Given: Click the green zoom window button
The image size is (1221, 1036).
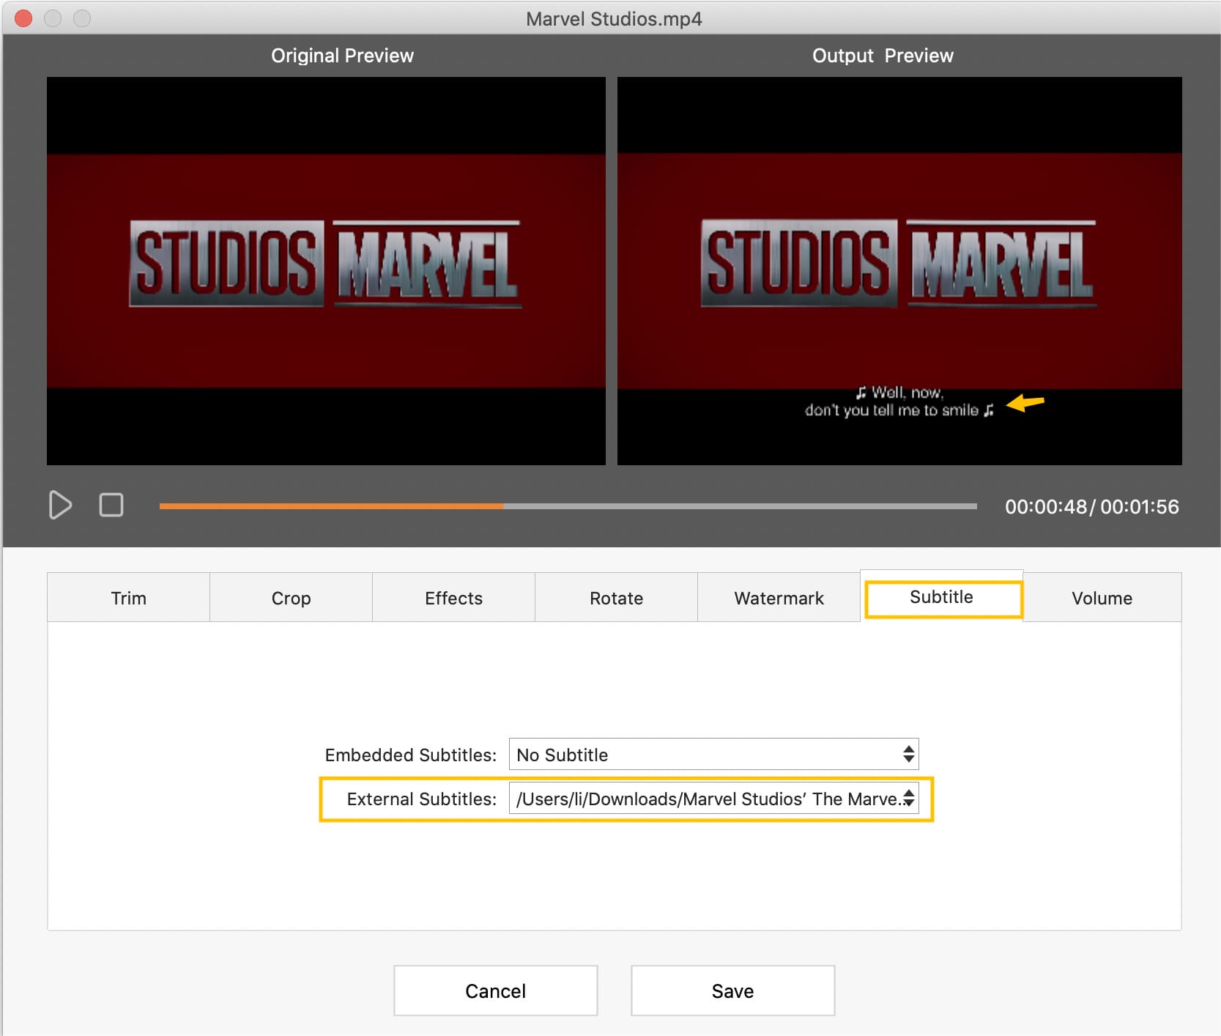Looking at the screenshot, I should pos(82,18).
